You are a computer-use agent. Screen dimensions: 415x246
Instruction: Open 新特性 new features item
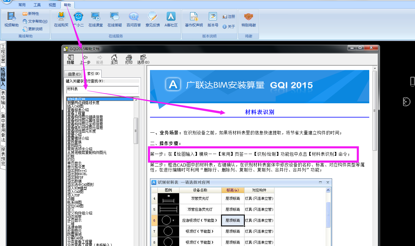31,14
